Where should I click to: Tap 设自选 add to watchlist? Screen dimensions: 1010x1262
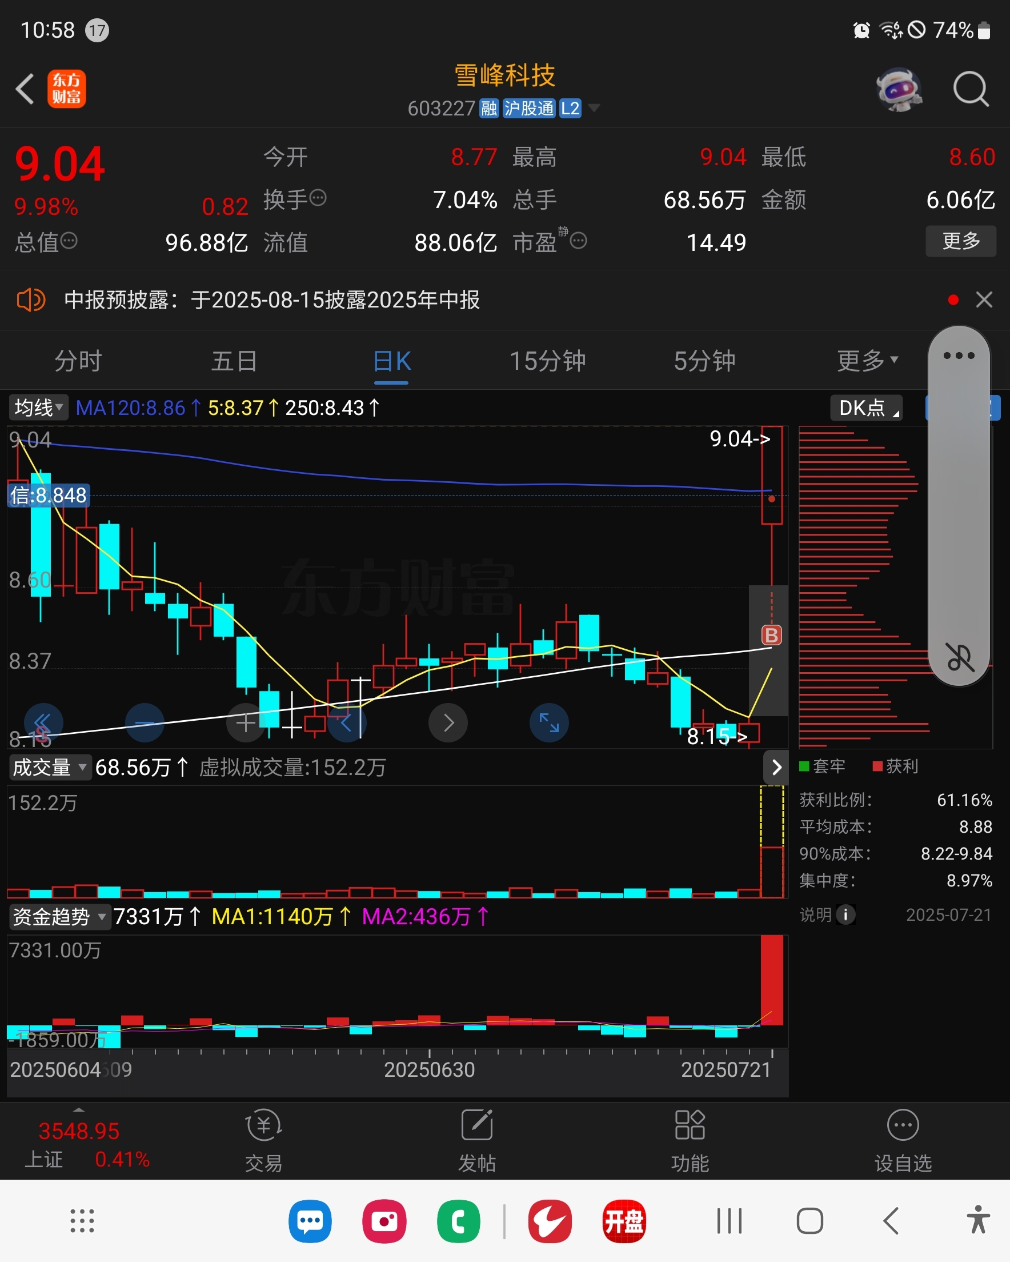click(x=903, y=1143)
